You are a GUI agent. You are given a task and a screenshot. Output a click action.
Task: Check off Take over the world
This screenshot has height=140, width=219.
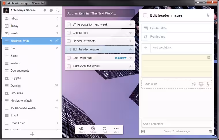(69, 66)
